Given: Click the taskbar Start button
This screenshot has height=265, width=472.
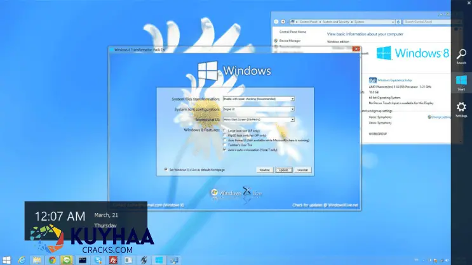Looking at the screenshot, I should tap(7, 260).
